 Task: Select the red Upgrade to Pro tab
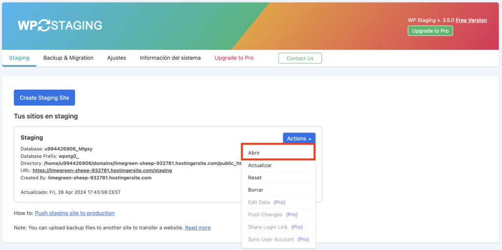(x=234, y=58)
